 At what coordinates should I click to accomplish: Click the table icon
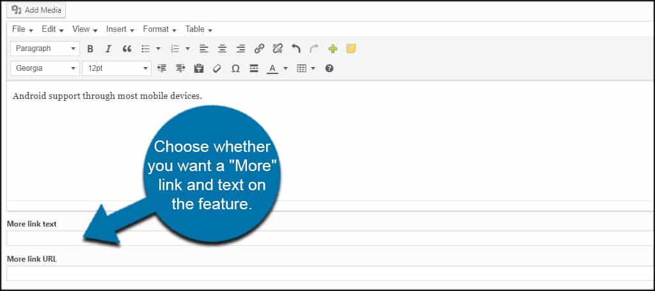[x=302, y=68]
